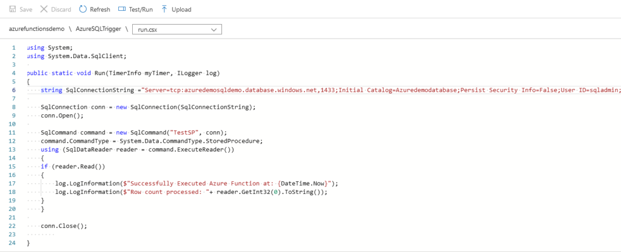Click the AzureSQLTrigger breadcrumb
Viewport: 621px width, 252px height.
98,29
